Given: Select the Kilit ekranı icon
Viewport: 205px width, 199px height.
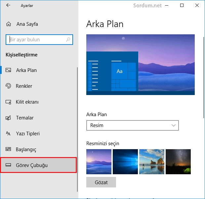Looking at the screenshot, I should pyautogui.click(x=8, y=102).
